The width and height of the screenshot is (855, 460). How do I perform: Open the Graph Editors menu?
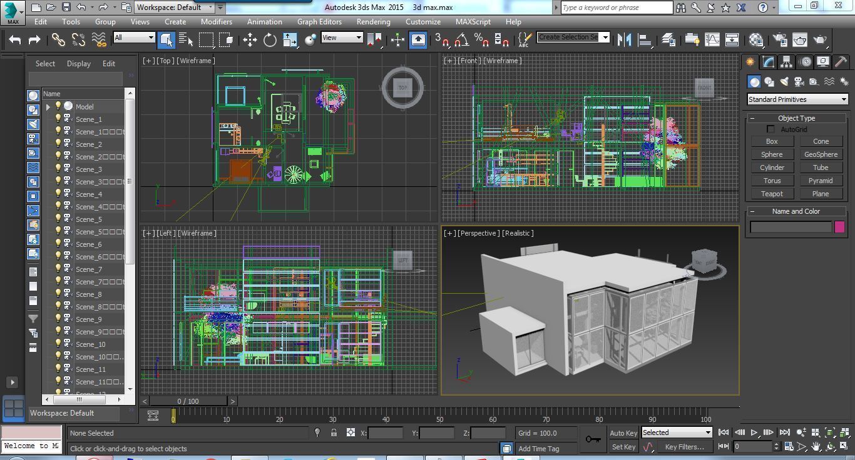[319, 21]
